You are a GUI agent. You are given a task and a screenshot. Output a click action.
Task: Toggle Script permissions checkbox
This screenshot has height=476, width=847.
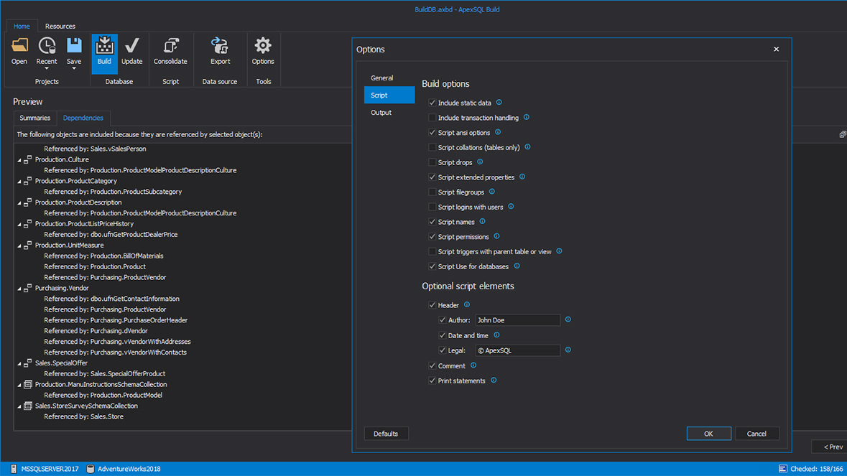tap(432, 236)
